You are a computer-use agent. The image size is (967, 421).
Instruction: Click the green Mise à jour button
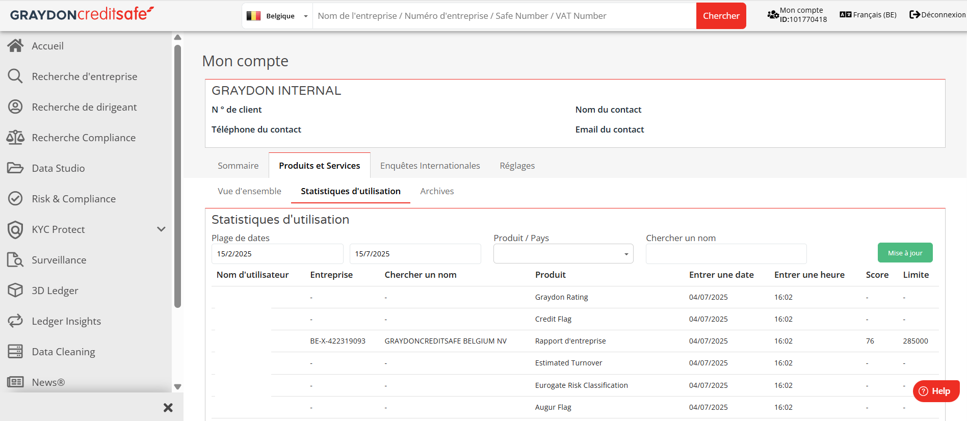pos(905,253)
